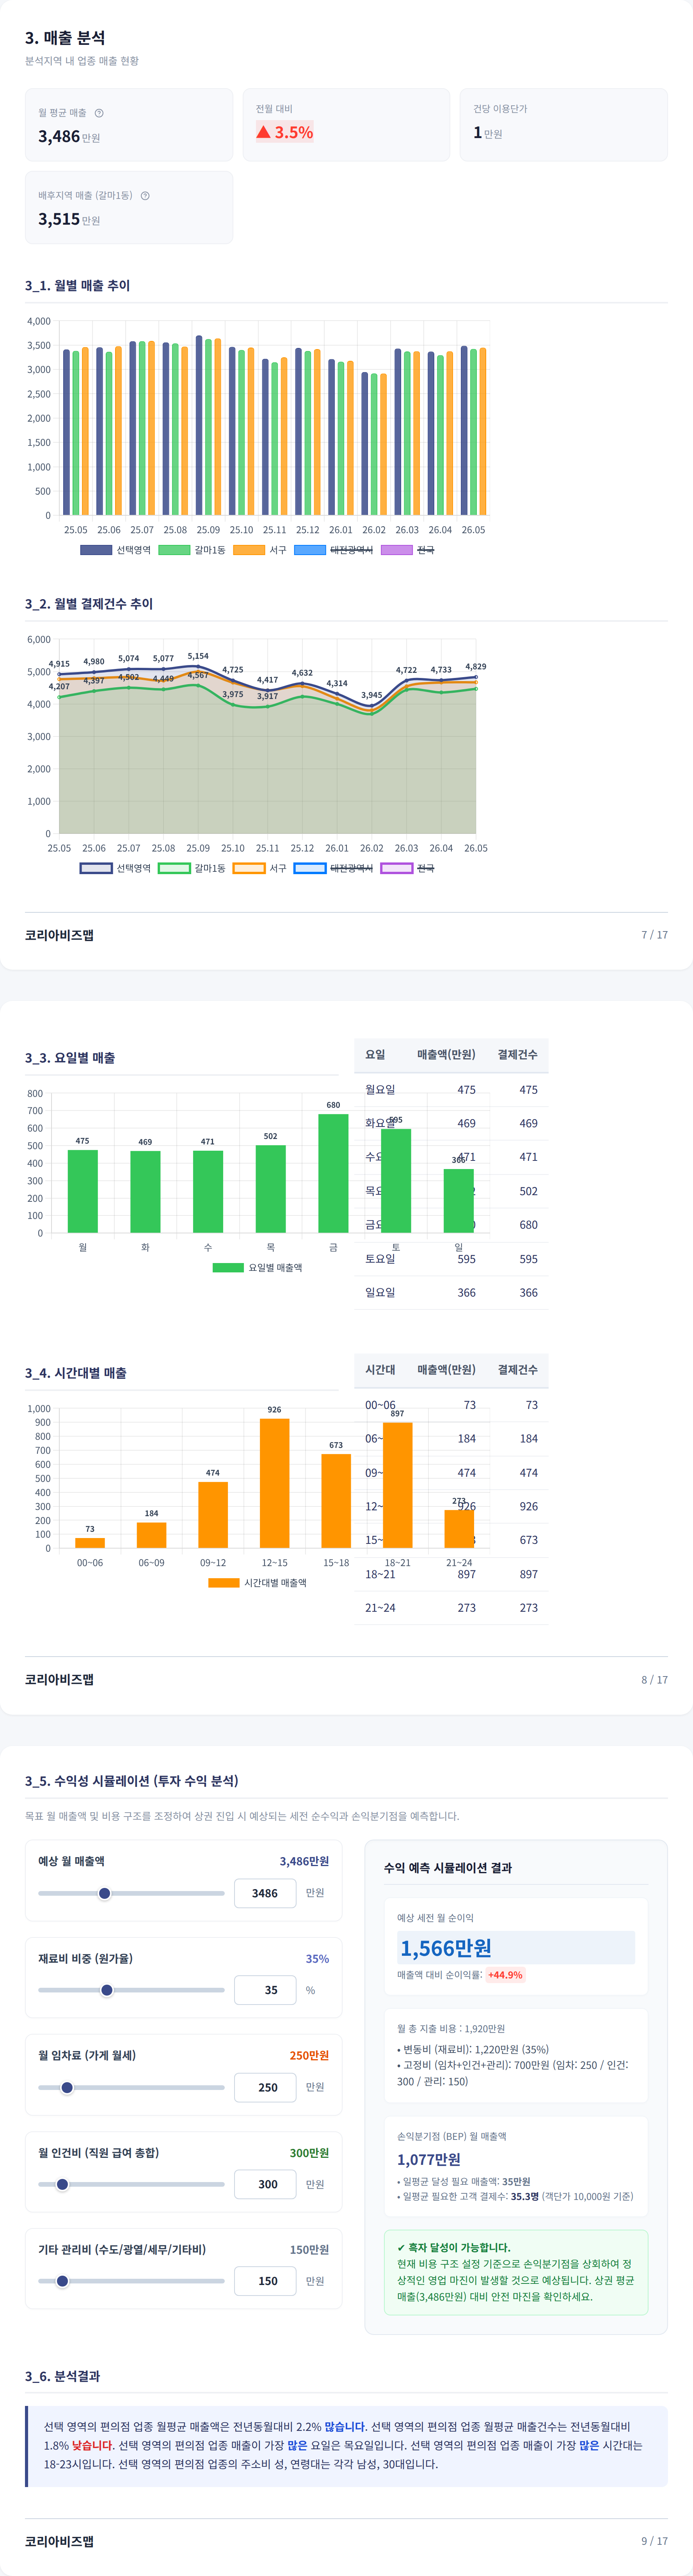
Task: Toggle 선택영역 legend in 월별 결제건수 추이 chart
Action: [x=115, y=868]
